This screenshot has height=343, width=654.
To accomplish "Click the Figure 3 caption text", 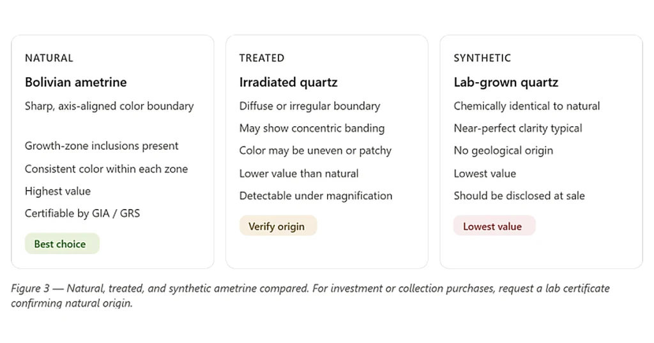I will point(310,295).
